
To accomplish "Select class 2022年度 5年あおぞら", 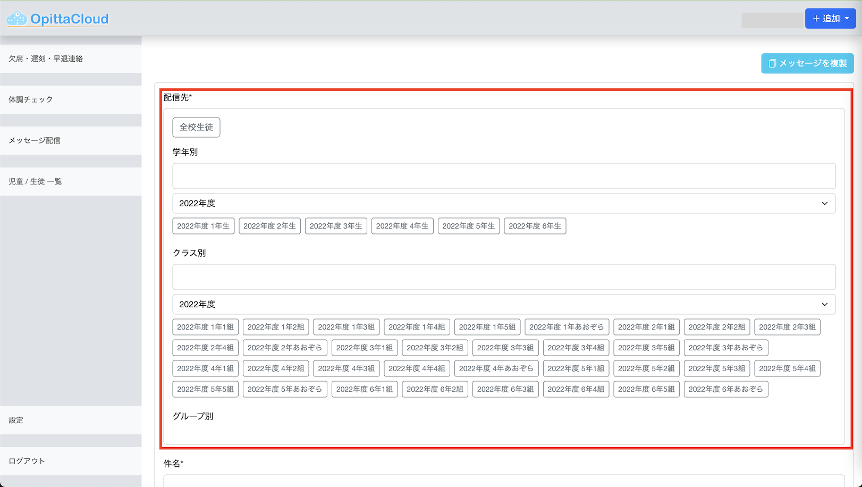I will (x=285, y=389).
